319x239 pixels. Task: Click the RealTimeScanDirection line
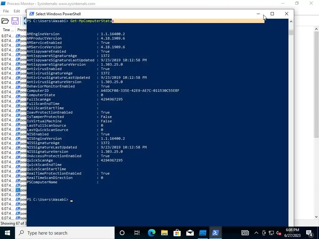[x=65, y=178]
